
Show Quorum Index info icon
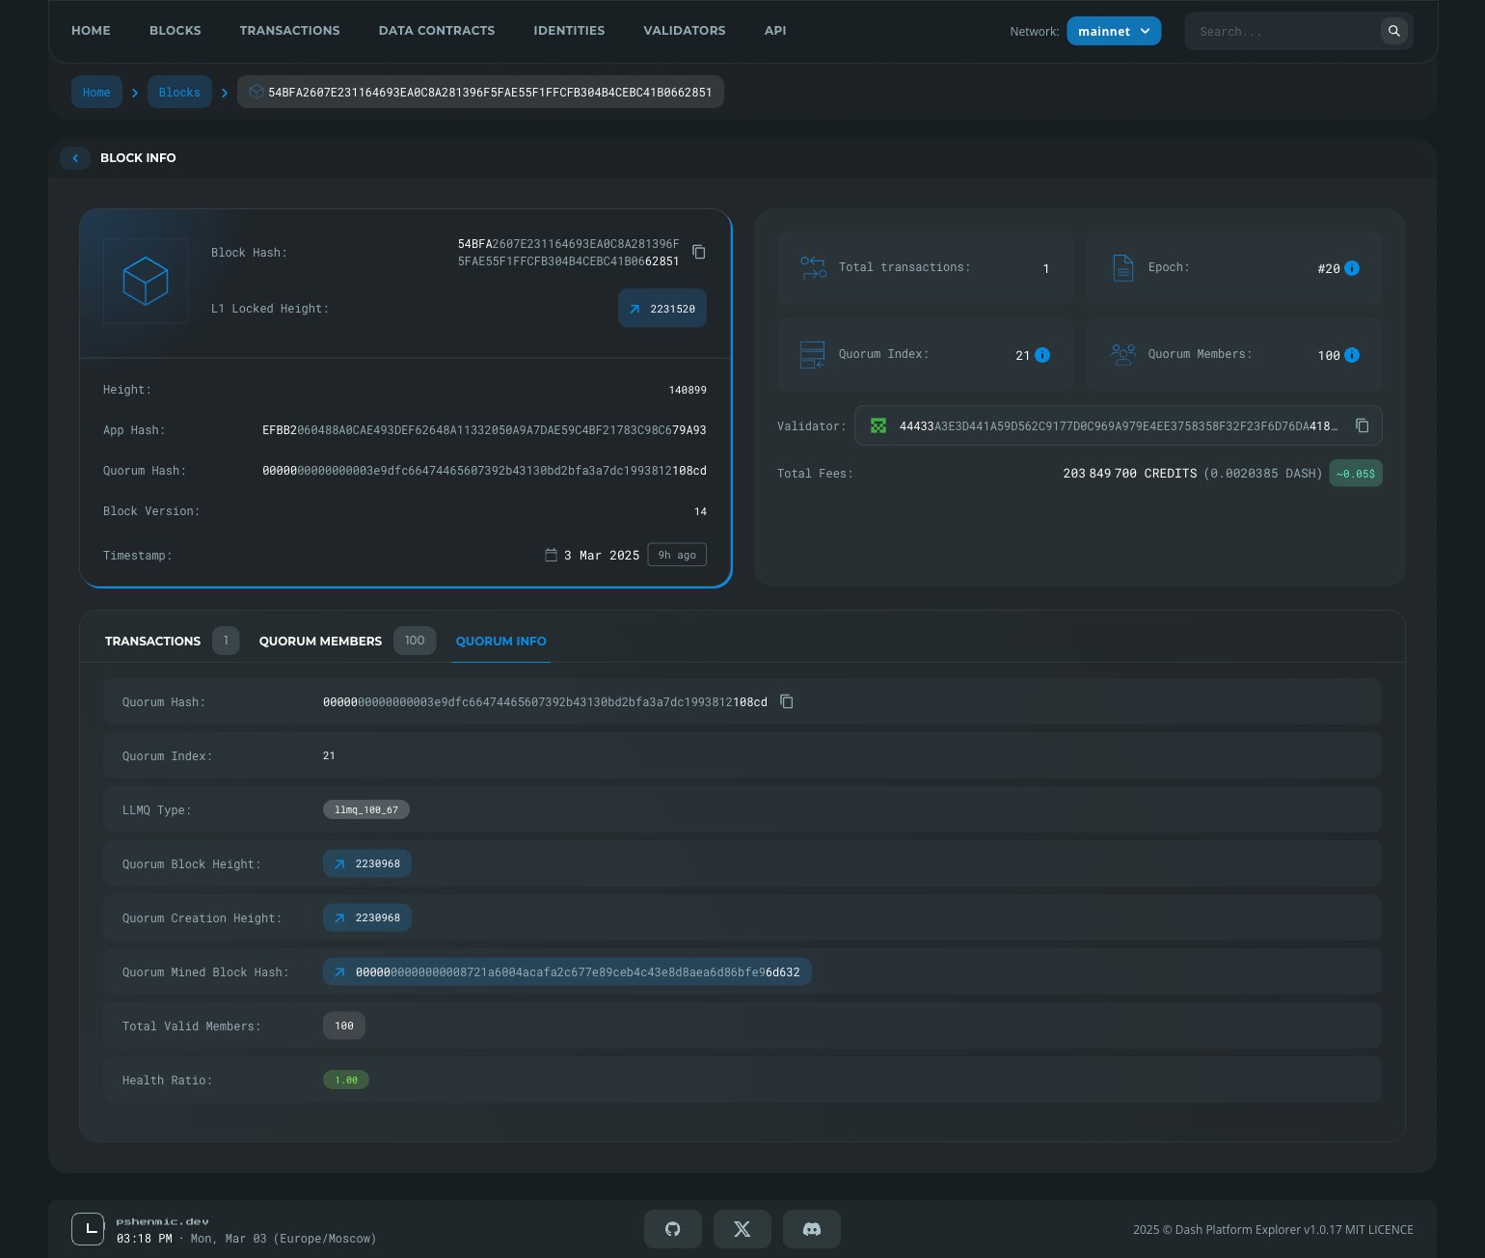tap(1042, 355)
